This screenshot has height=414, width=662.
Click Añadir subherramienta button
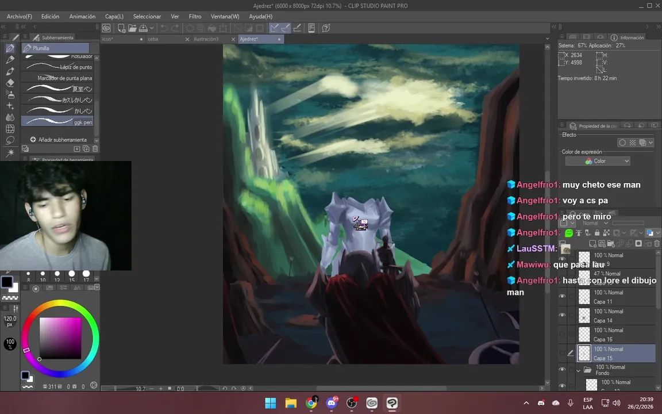58,139
